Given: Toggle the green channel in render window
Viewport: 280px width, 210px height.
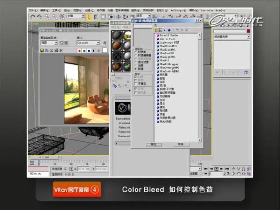Looking at the screenshot, I should [x=84, y=51].
